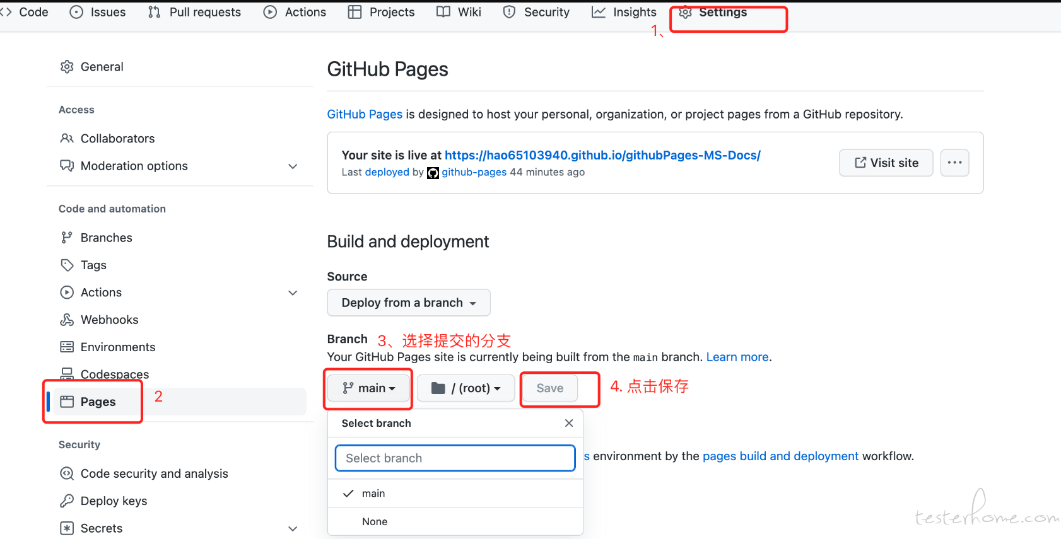
Task: Click the deployed link
Action: pyautogui.click(x=387, y=172)
